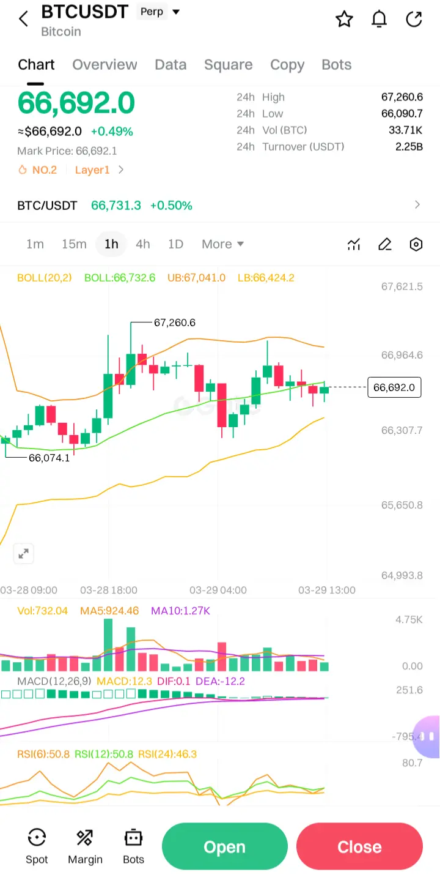Tap the RSI(6):50.8 label
Screen dimensions: 440x880
(43, 754)
